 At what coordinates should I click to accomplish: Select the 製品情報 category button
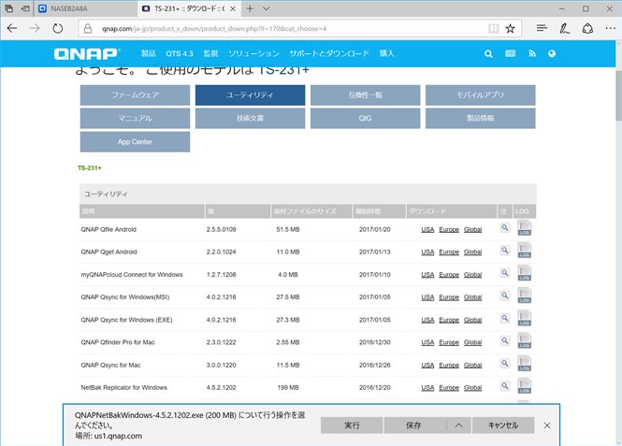pos(481,118)
